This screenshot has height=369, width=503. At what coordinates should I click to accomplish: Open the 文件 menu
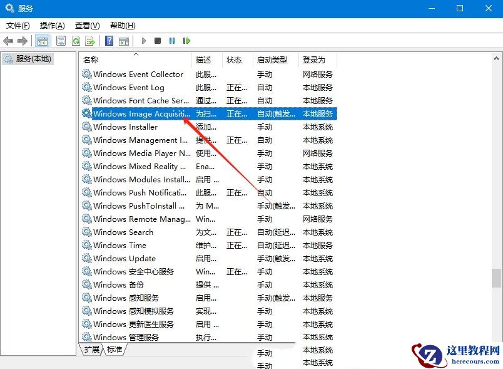pos(17,26)
